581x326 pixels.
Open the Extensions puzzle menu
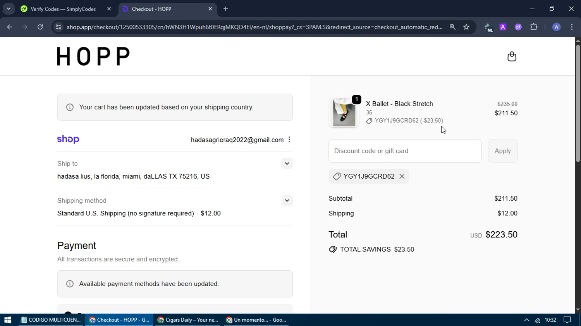[x=534, y=27]
